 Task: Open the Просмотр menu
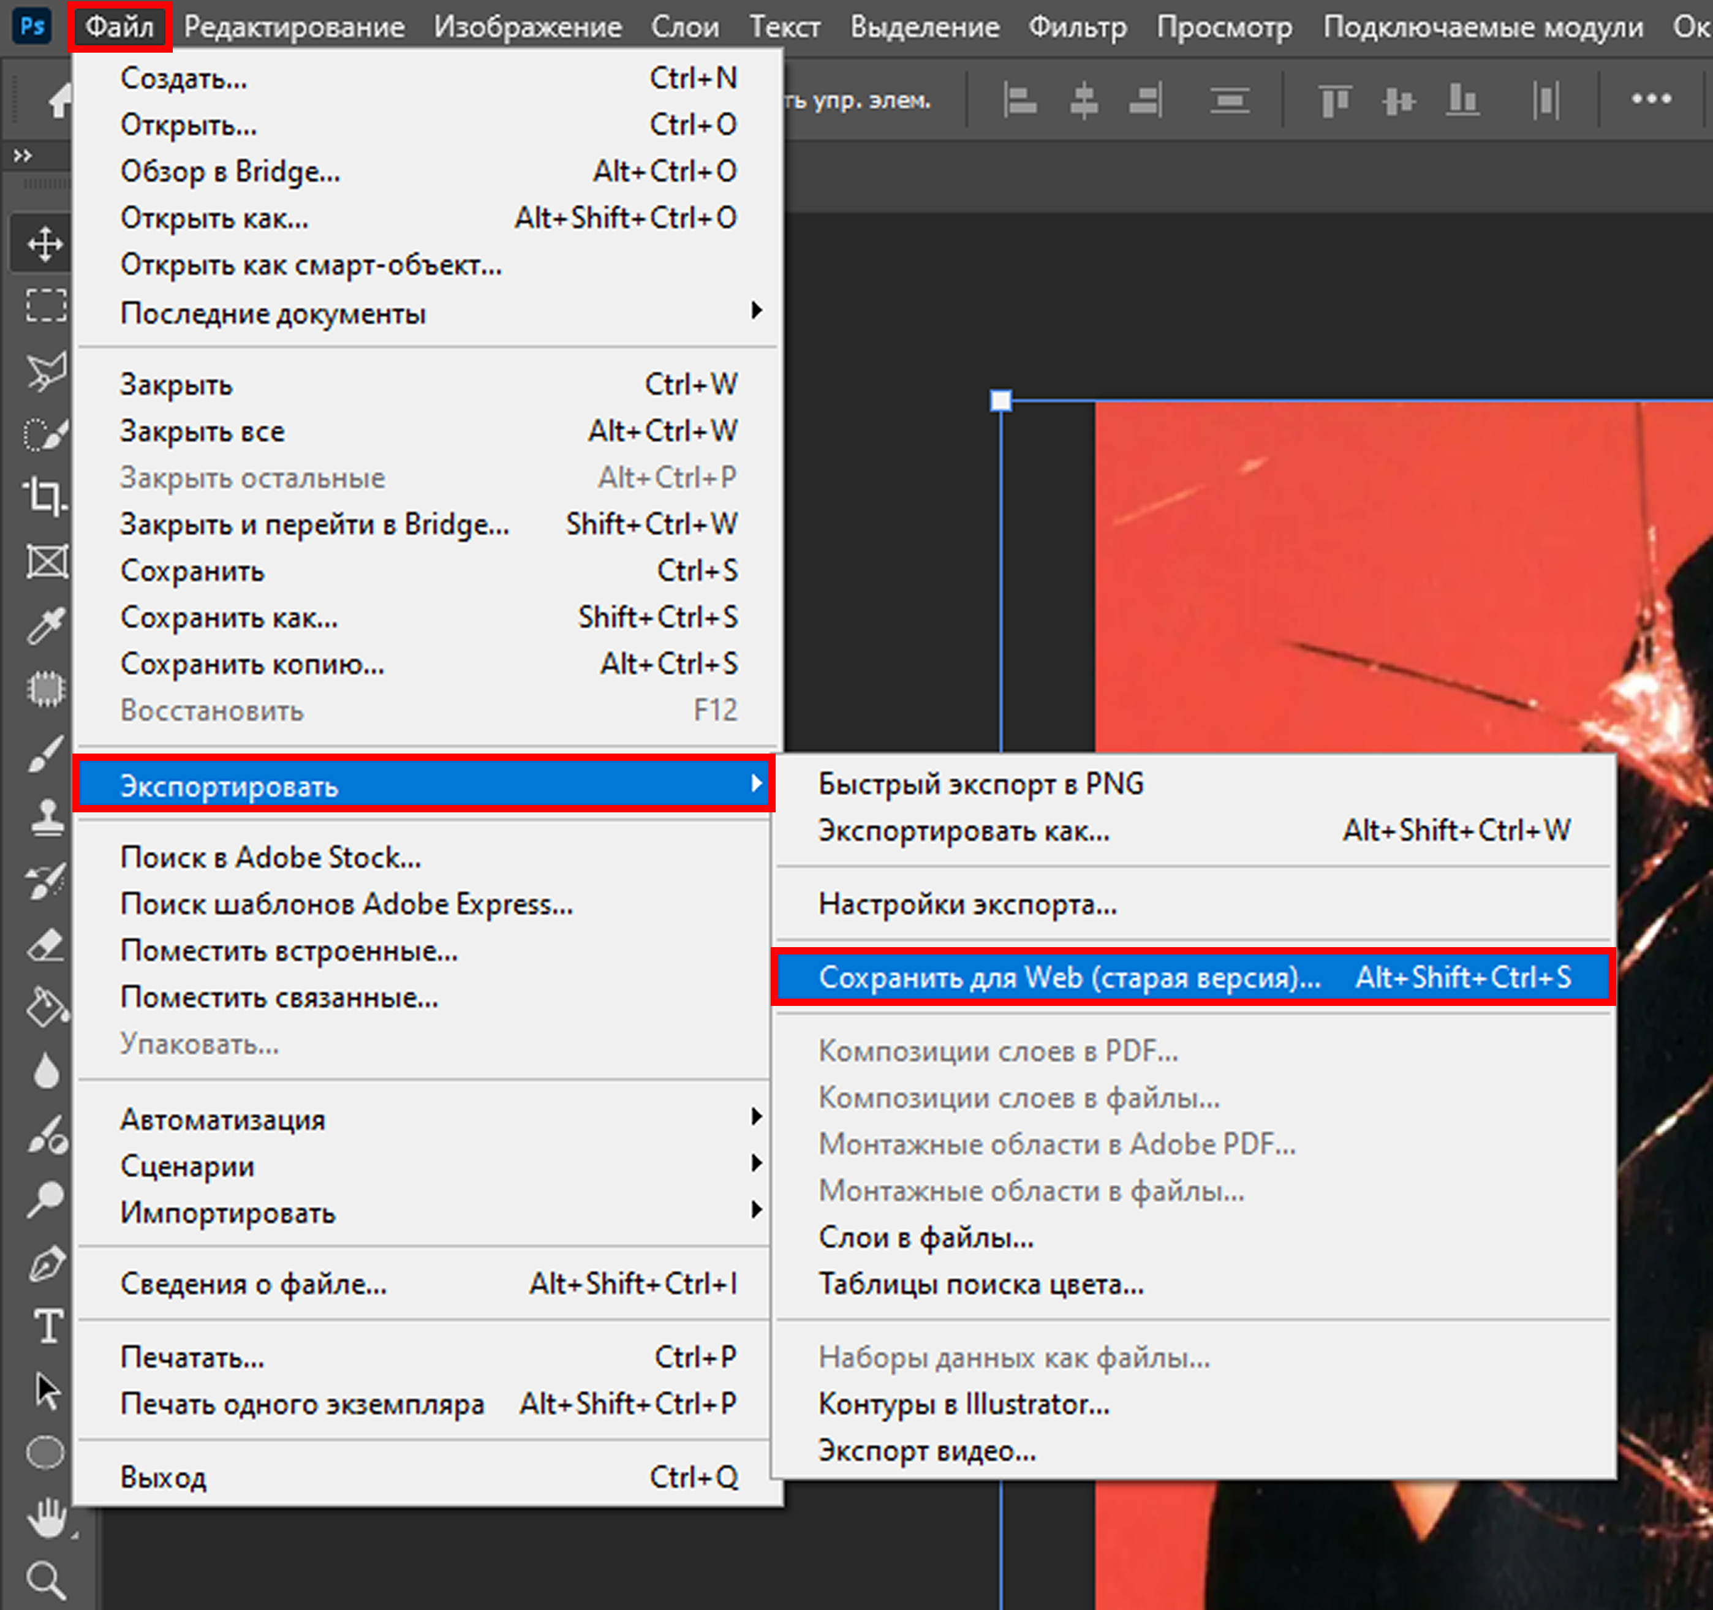point(1223,27)
